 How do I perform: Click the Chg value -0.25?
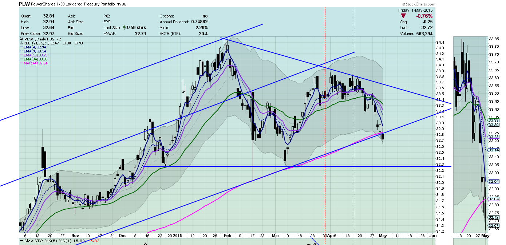pyautogui.click(x=427, y=22)
